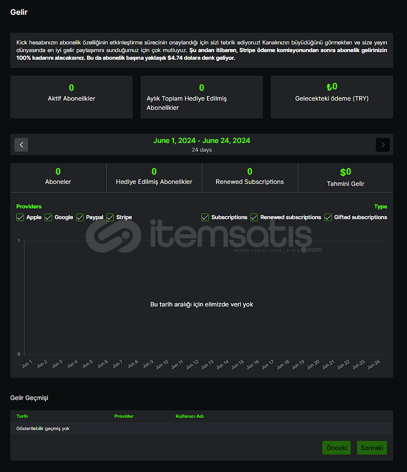
Task: Select the Aboneler stat tab
Action: pyautogui.click(x=58, y=177)
